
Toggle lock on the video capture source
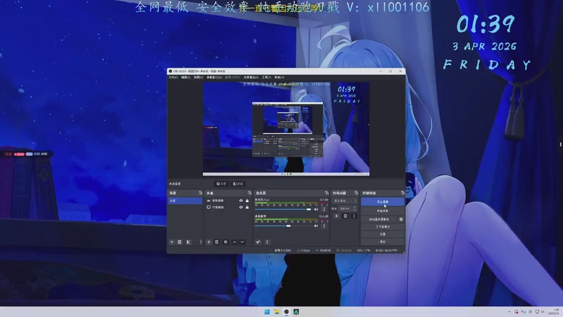pos(247,201)
